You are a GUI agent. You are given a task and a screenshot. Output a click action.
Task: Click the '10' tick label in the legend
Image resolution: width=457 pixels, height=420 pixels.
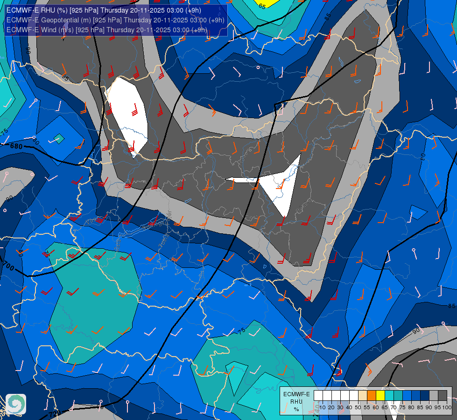pyautogui.click(x=323, y=407)
